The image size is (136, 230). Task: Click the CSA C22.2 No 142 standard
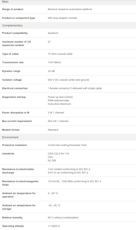tap(58, 154)
